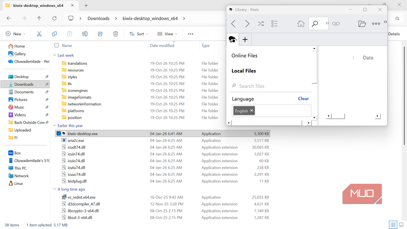Sort Kiwix library by Date column
The width and height of the screenshot is (407, 229).
(368, 58)
